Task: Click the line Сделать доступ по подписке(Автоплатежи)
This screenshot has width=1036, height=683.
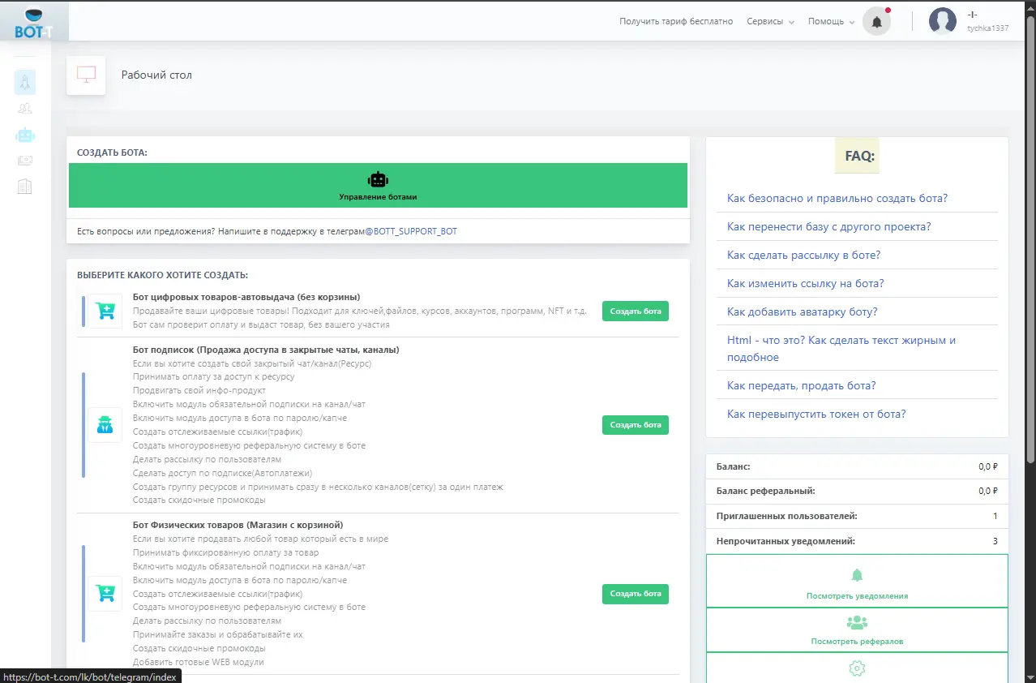Action: (x=223, y=472)
